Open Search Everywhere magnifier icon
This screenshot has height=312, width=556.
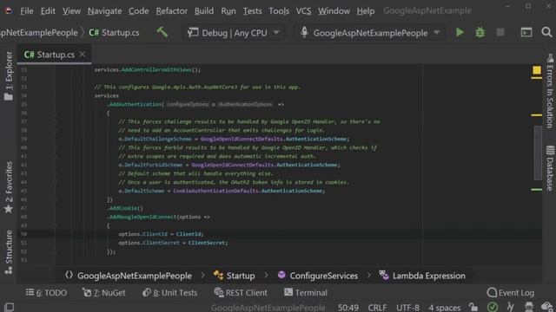click(546, 32)
